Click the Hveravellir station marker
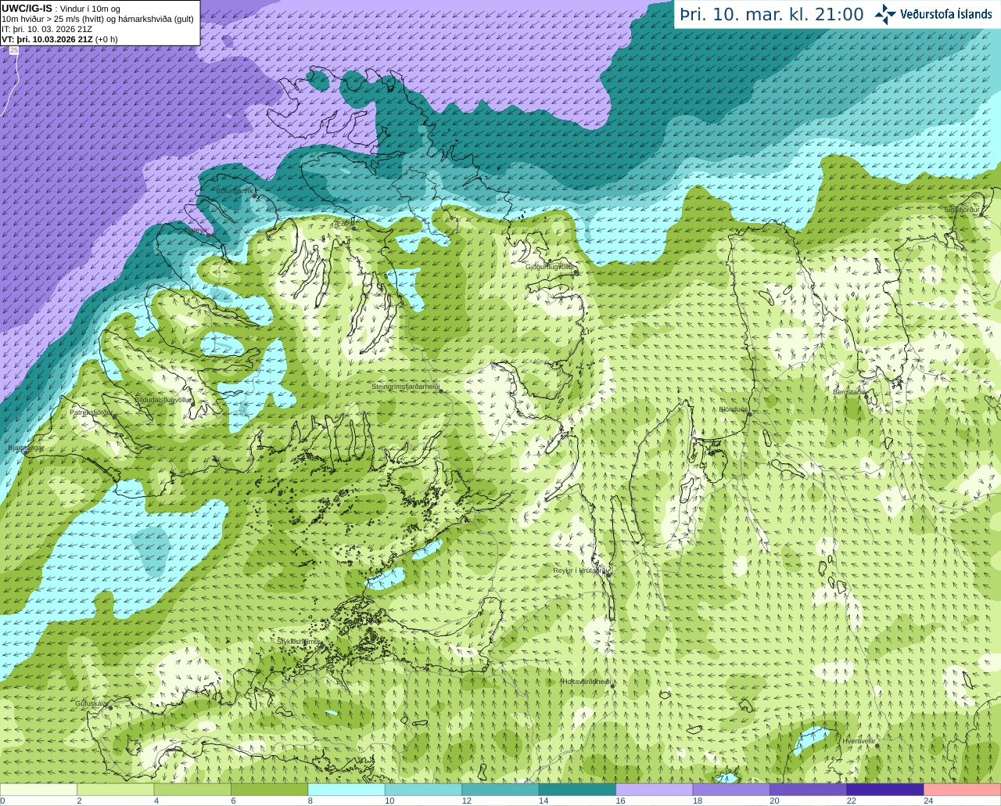The height and width of the screenshot is (806, 1001). [878, 747]
